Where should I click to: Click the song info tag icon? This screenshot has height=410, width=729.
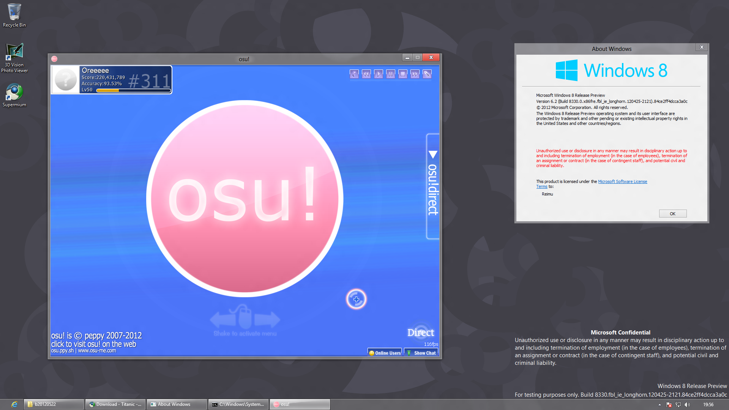[427, 74]
